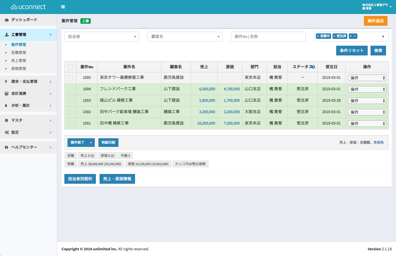Open ダッシュボード from the sidebar

(28, 20)
